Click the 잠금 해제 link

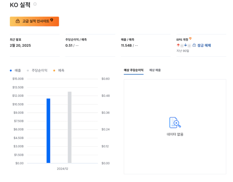(x=204, y=45)
